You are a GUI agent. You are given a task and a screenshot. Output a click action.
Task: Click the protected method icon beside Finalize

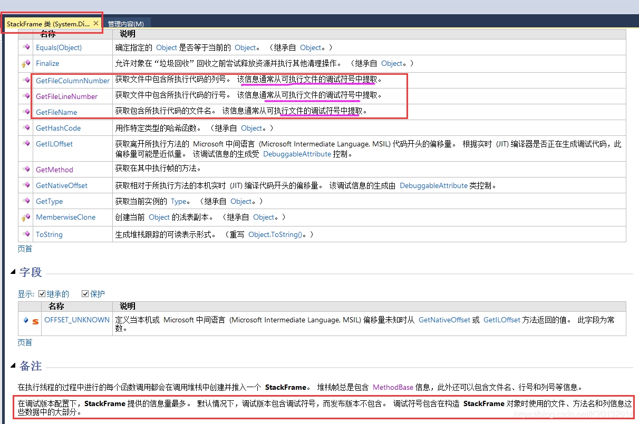click(26, 64)
